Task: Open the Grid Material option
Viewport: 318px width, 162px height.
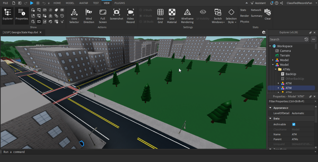Action: pos(172,16)
